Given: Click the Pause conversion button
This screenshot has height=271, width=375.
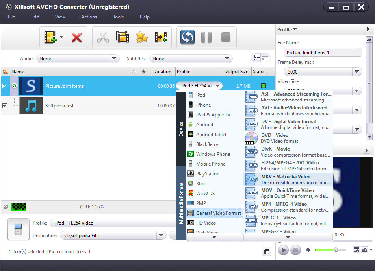Looking at the screenshot, I should point(206,37).
